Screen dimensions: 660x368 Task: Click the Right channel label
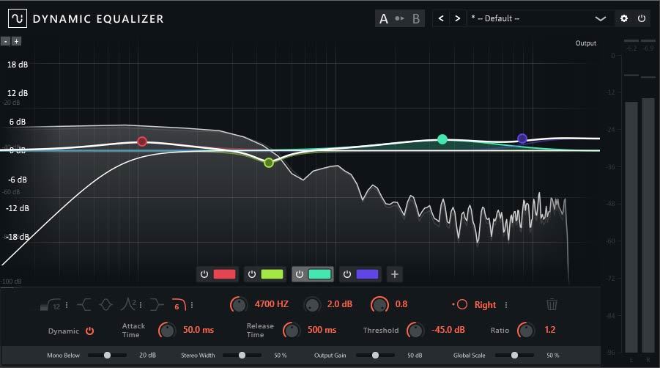point(485,305)
